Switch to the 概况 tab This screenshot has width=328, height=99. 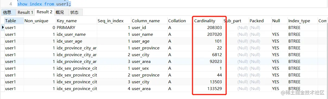coord(60,12)
